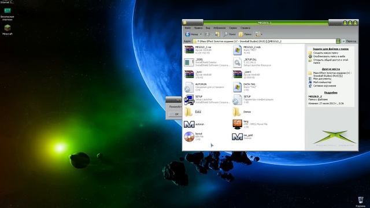Open the Избранное menu

point(220,28)
